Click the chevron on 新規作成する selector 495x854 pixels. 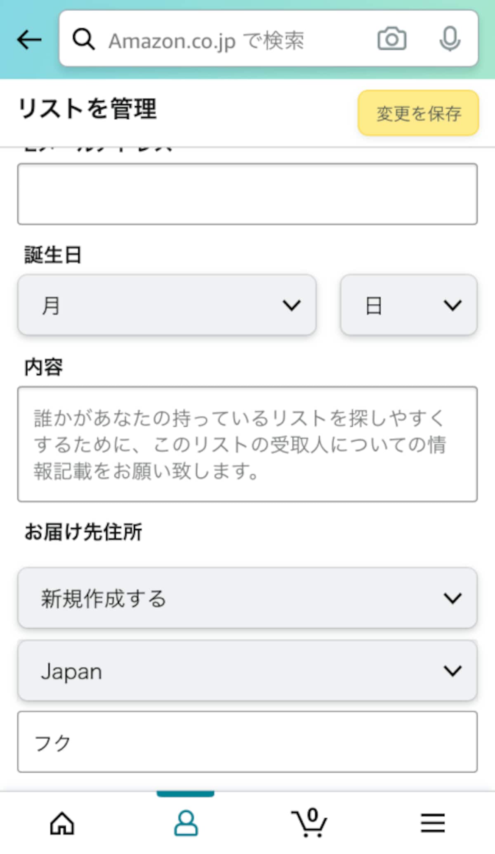pyautogui.click(x=453, y=599)
